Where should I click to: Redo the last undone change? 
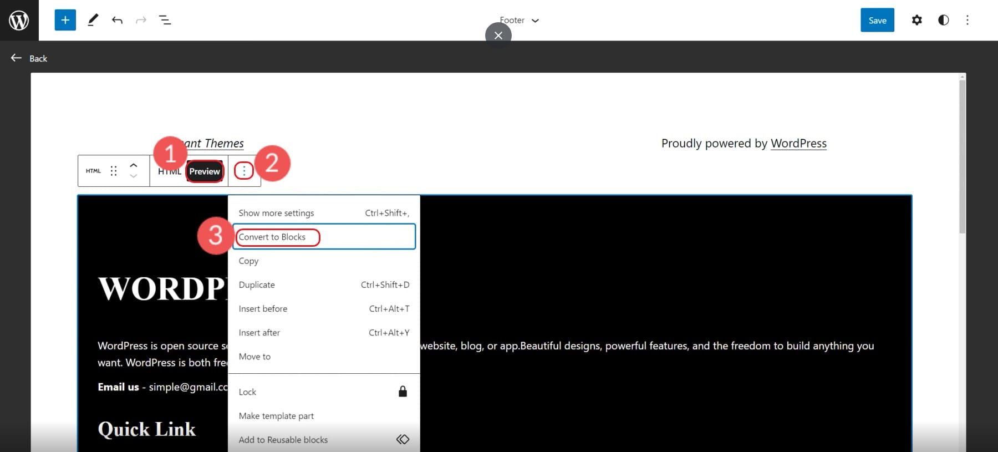[141, 20]
